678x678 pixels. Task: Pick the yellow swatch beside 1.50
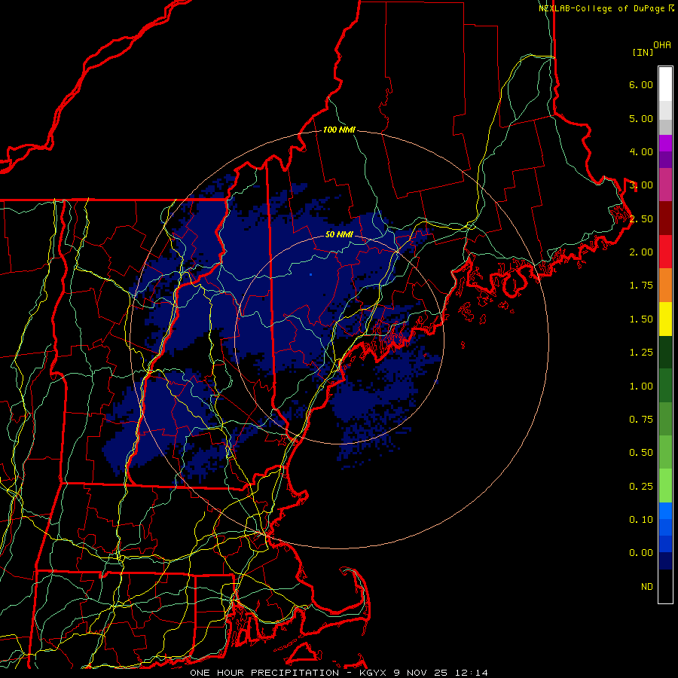[x=665, y=319]
